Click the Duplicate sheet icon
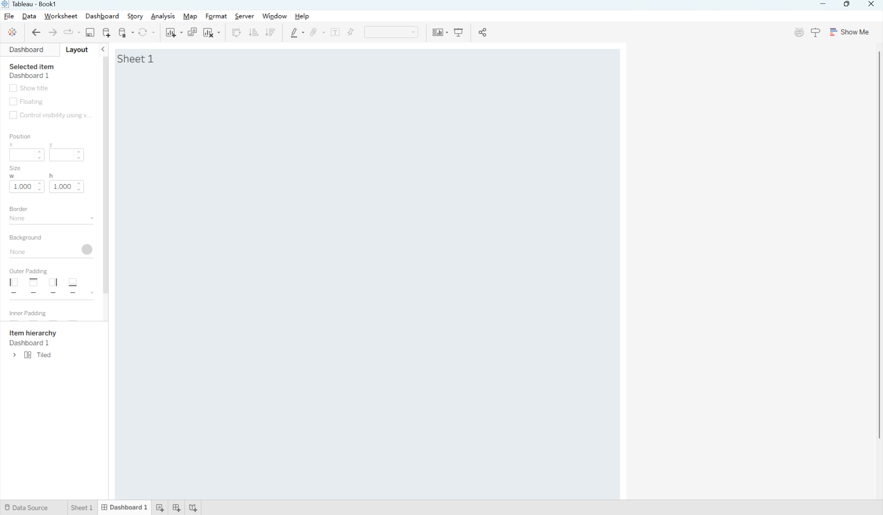This screenshot has height=515, width=883. (192, 32)
